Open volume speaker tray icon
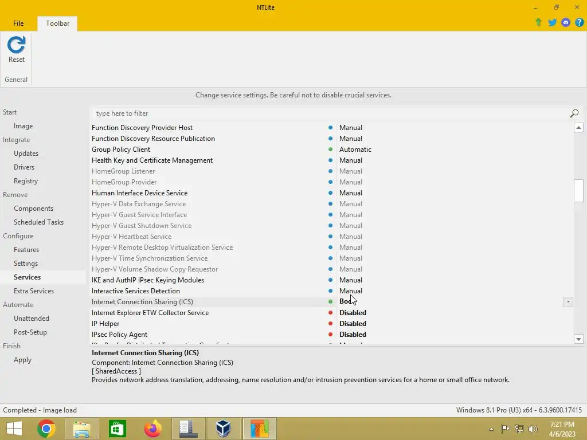The height and width of the screenshot is (440, 587). click(x=533, y=429)
